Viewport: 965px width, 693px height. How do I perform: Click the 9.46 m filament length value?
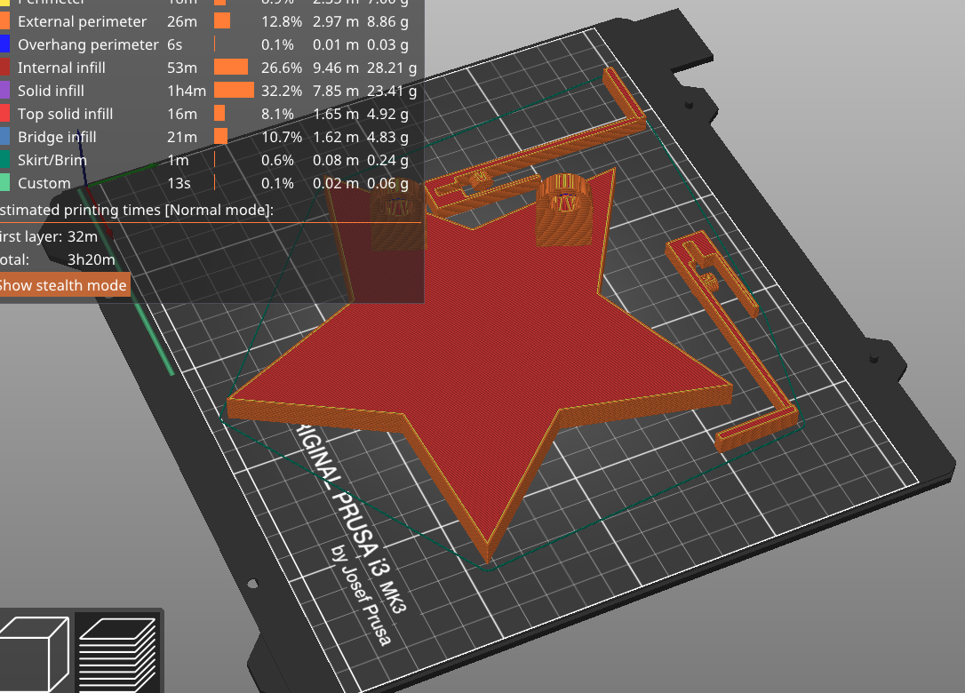click(335, 68)
